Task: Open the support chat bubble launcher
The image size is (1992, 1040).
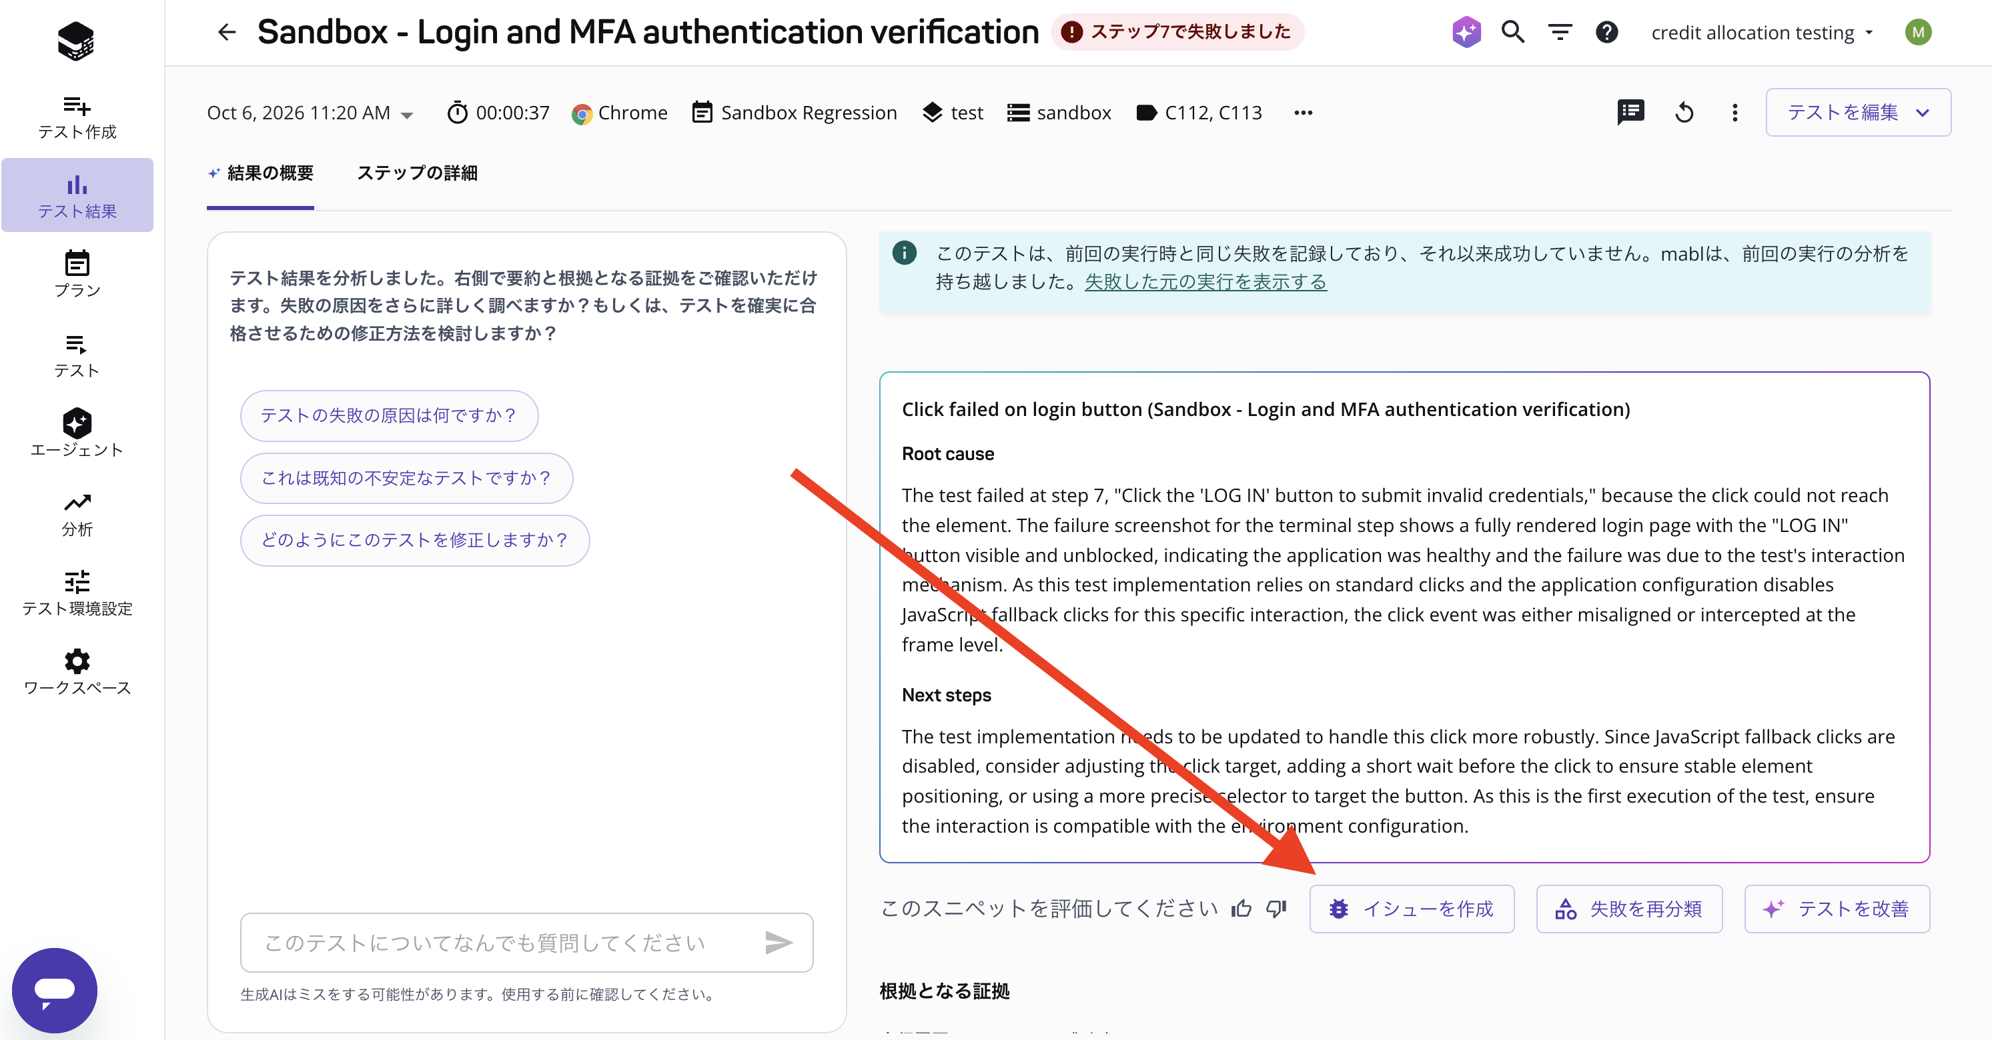Action: 54,990
